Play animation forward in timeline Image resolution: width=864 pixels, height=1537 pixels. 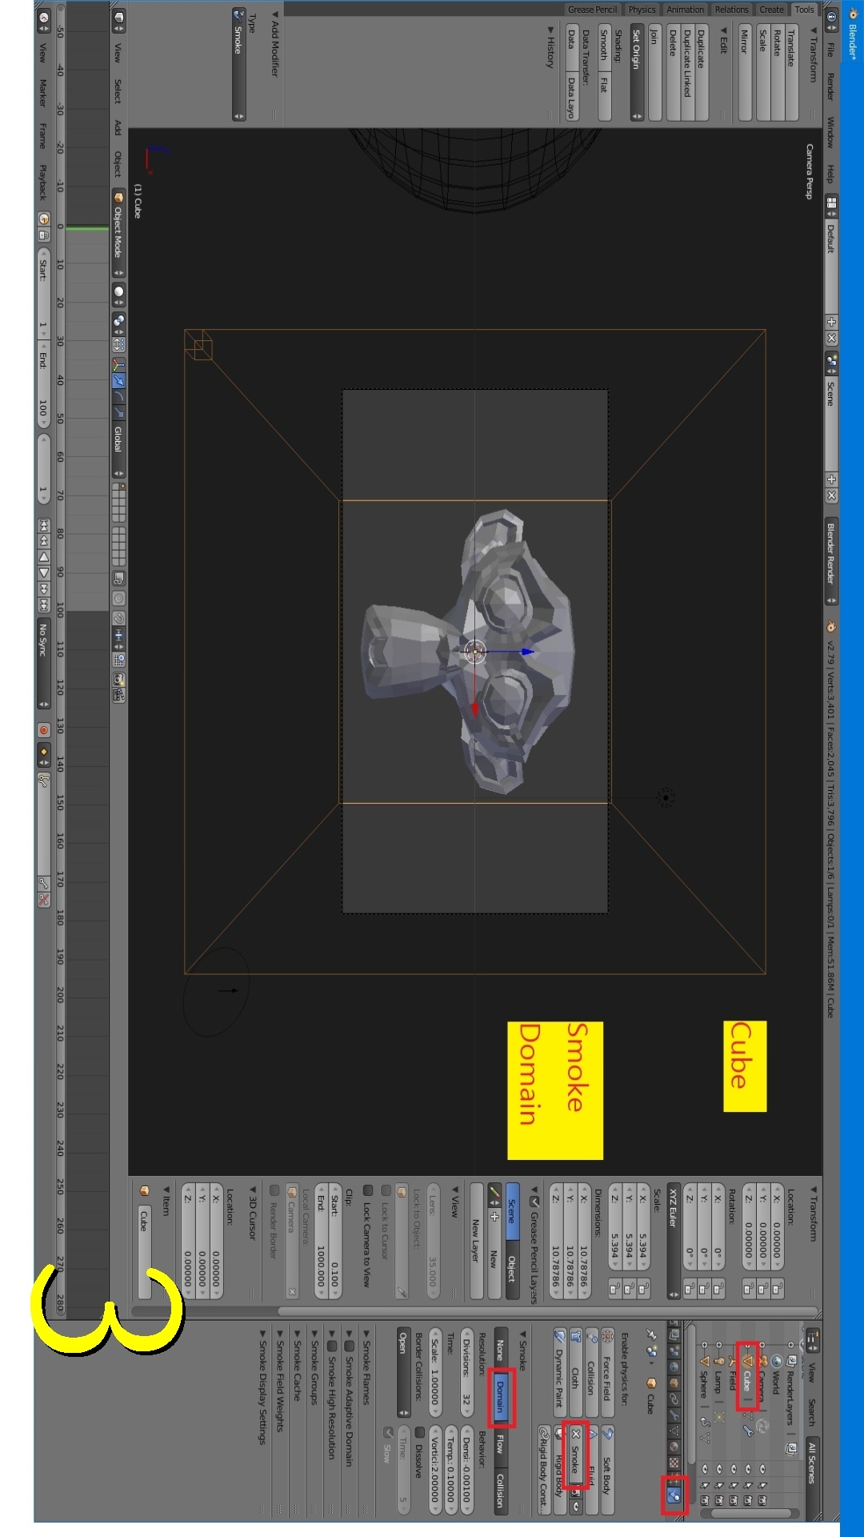[44, 573]
